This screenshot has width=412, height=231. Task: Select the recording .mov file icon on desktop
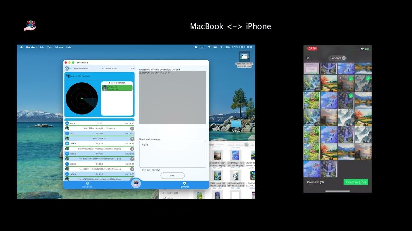(244, 56)
